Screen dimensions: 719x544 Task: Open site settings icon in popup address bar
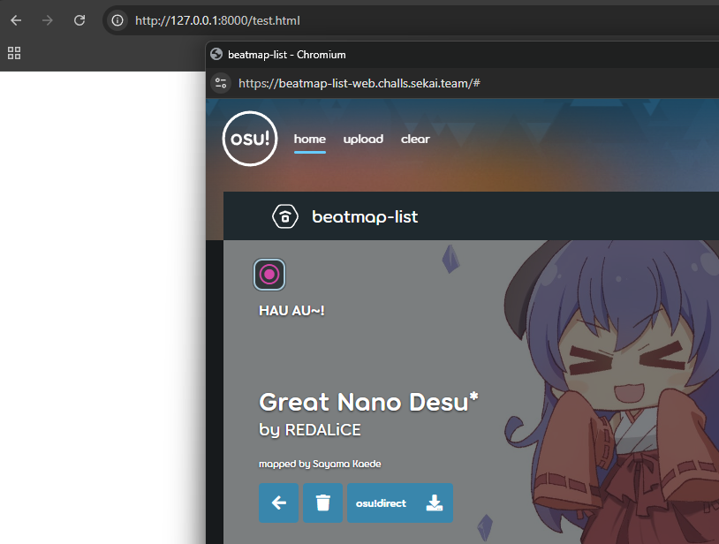click(x=221, y=83)
